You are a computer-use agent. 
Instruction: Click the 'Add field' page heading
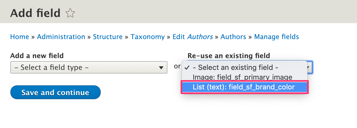pyautogui.click(x=35, y=13)
